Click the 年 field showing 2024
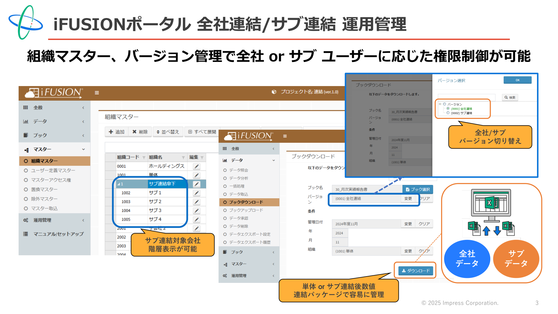The height and width of the screenshot is (314, 558). (x=340, y=233)
